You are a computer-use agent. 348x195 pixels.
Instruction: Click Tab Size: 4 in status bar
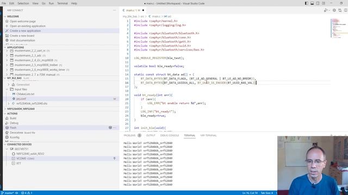[267, 193]
